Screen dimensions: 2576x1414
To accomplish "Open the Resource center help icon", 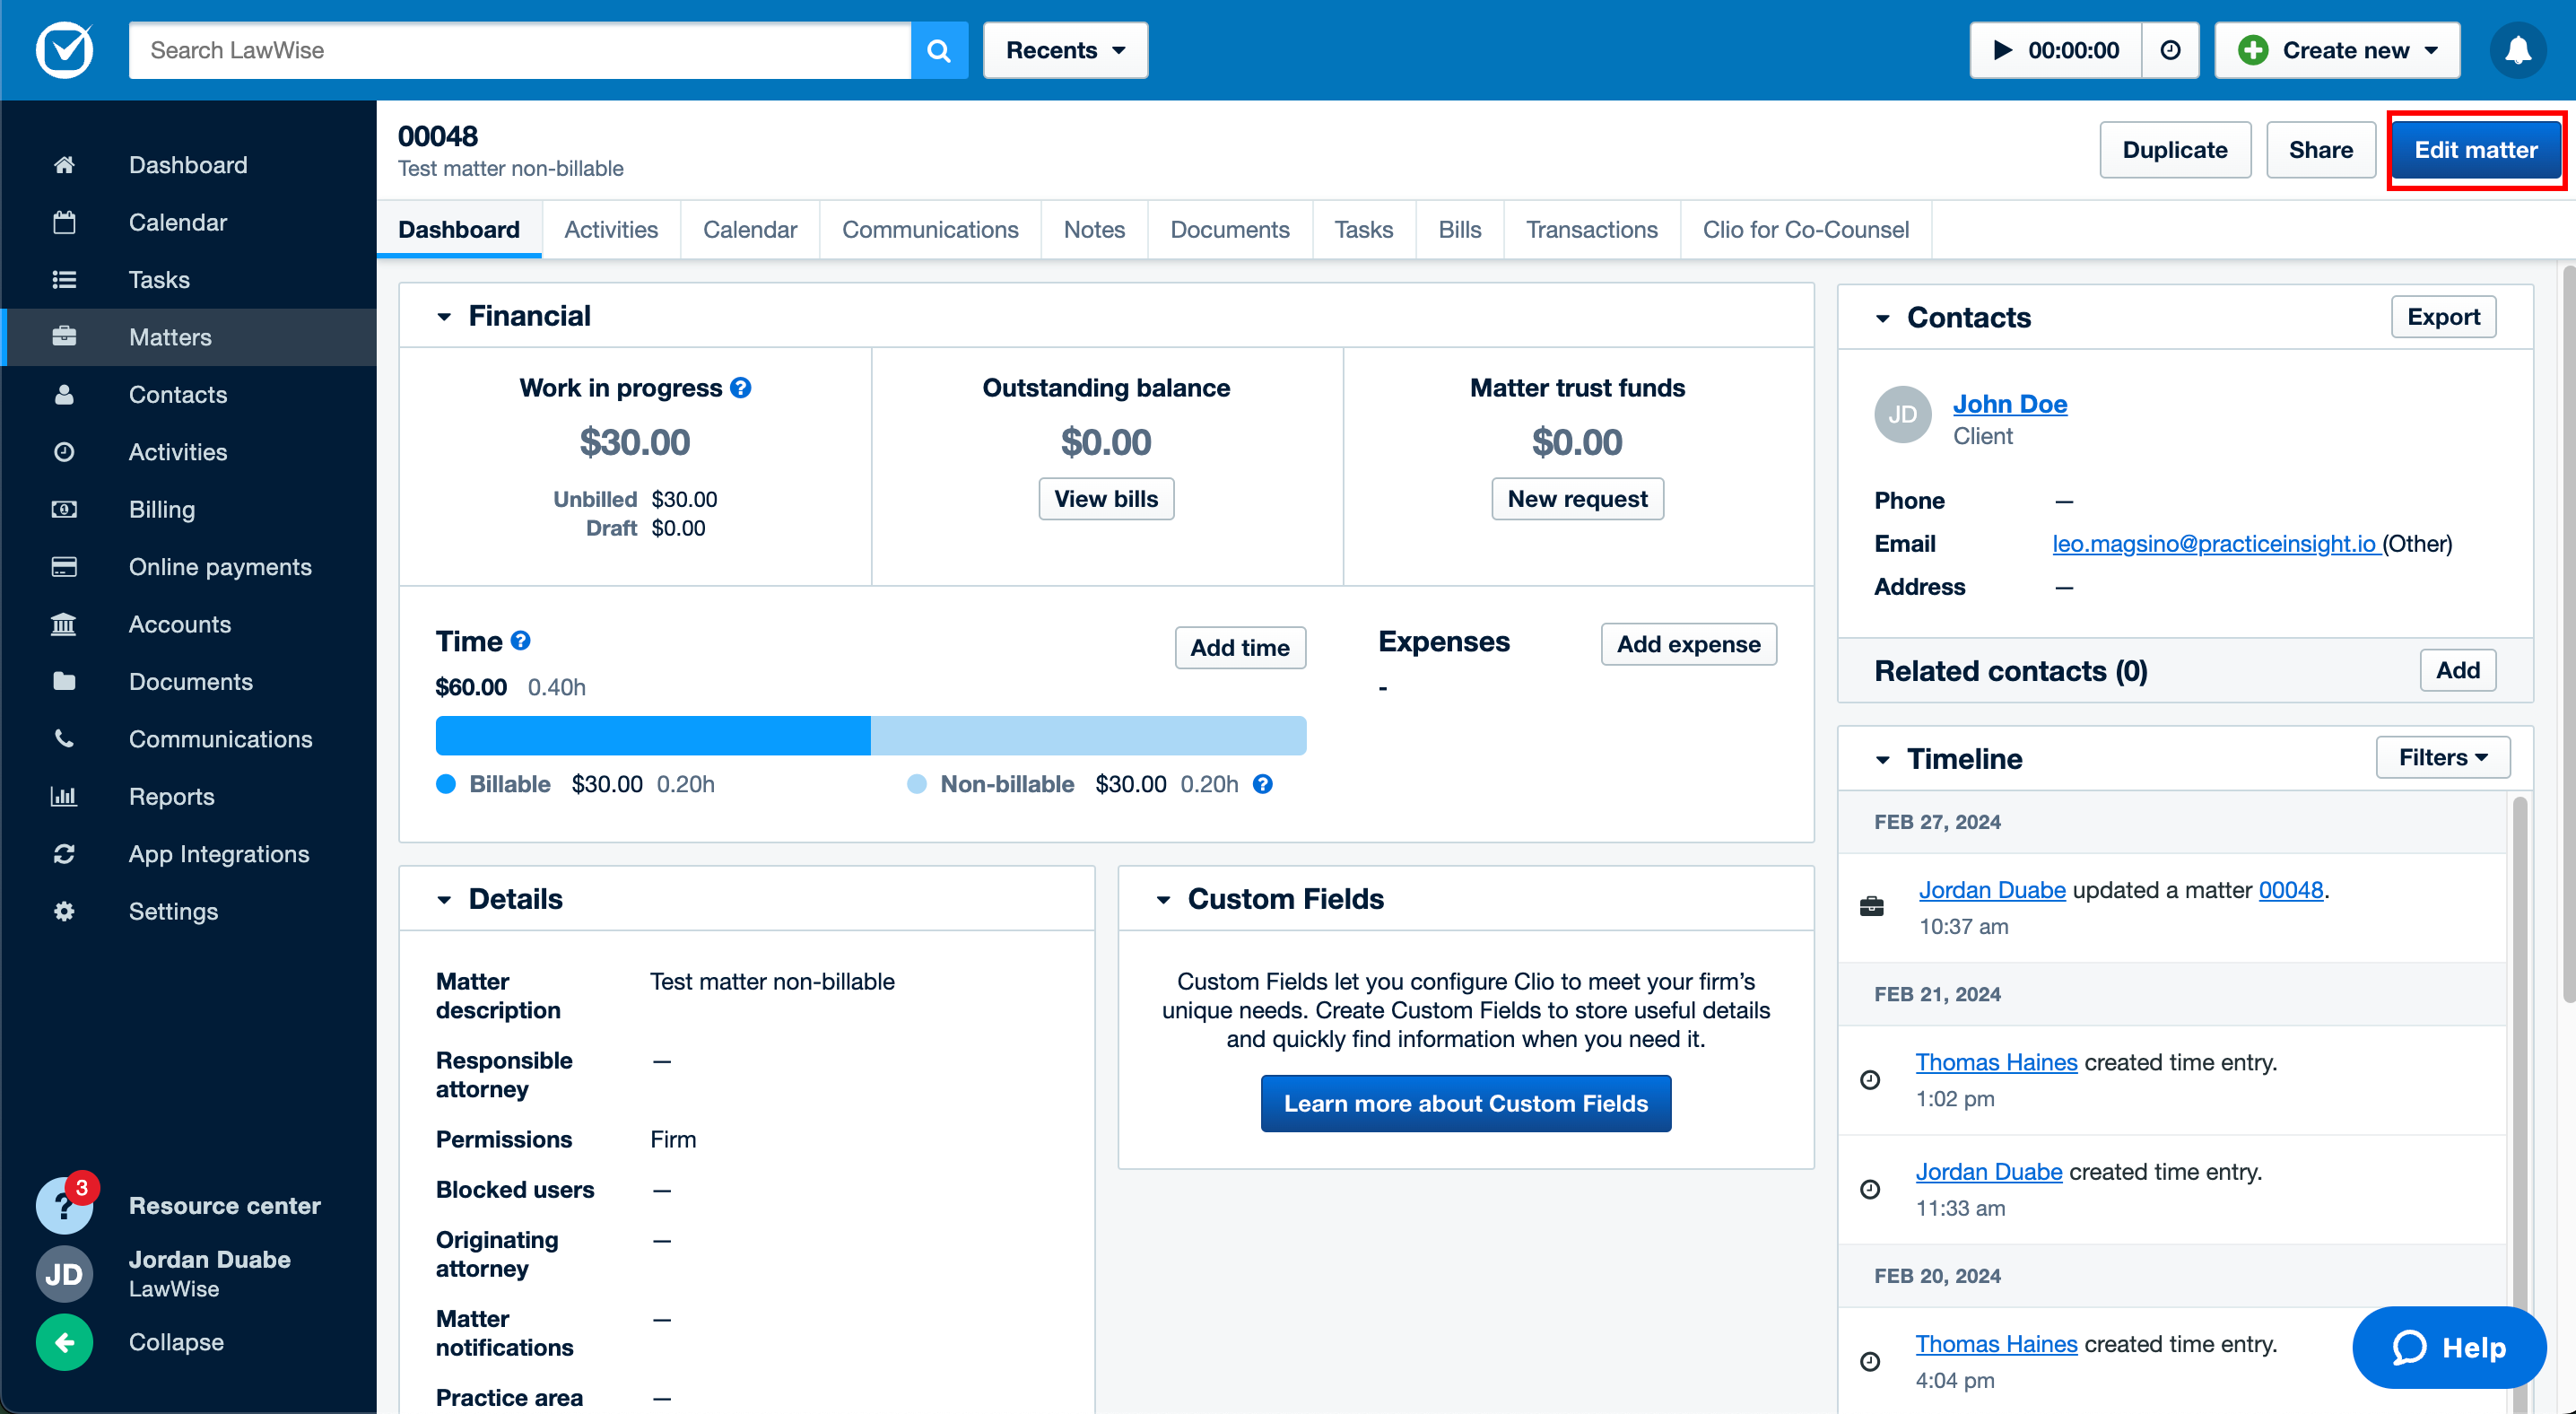I will tap(64, 1205).
